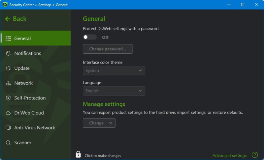Click the Off label next to the switch
The height and width of the screenshot is (160, 264).
105,37
